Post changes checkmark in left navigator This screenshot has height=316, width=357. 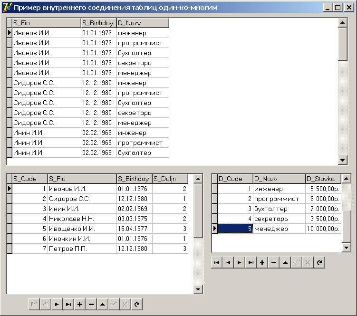pos(114,304)
